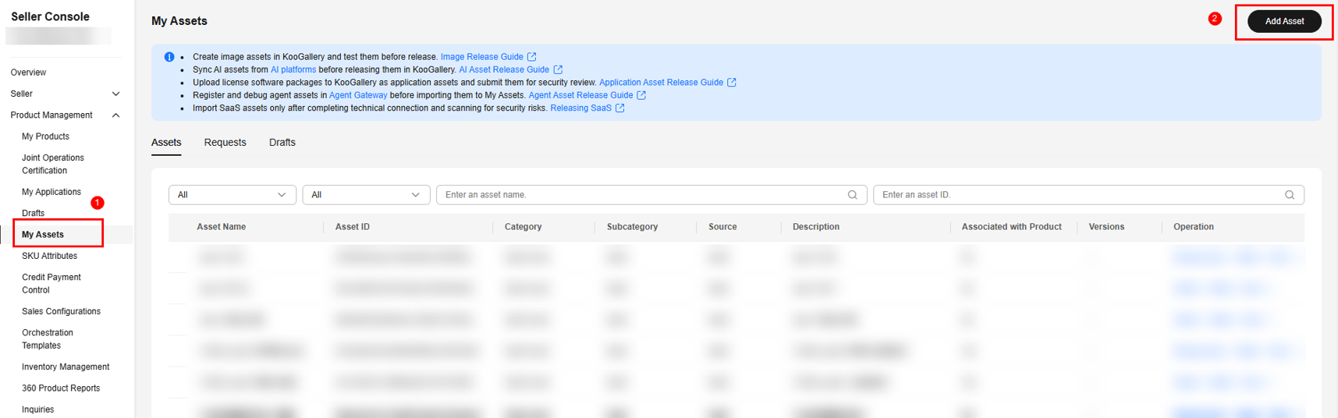Click the Category column header
Image resolution: width=1338 pixels, height=418 pixels.
(523, 227)
